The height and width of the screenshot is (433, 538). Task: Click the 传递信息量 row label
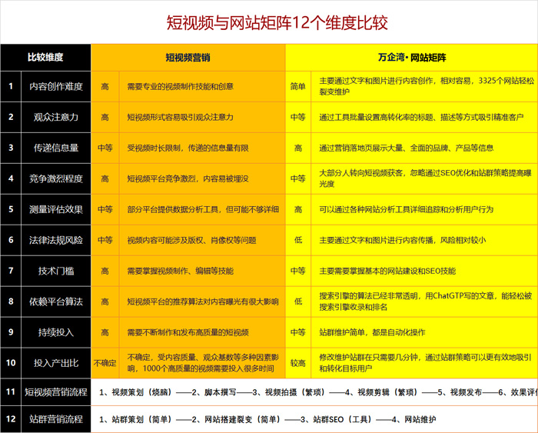click(x=55, y=148)
